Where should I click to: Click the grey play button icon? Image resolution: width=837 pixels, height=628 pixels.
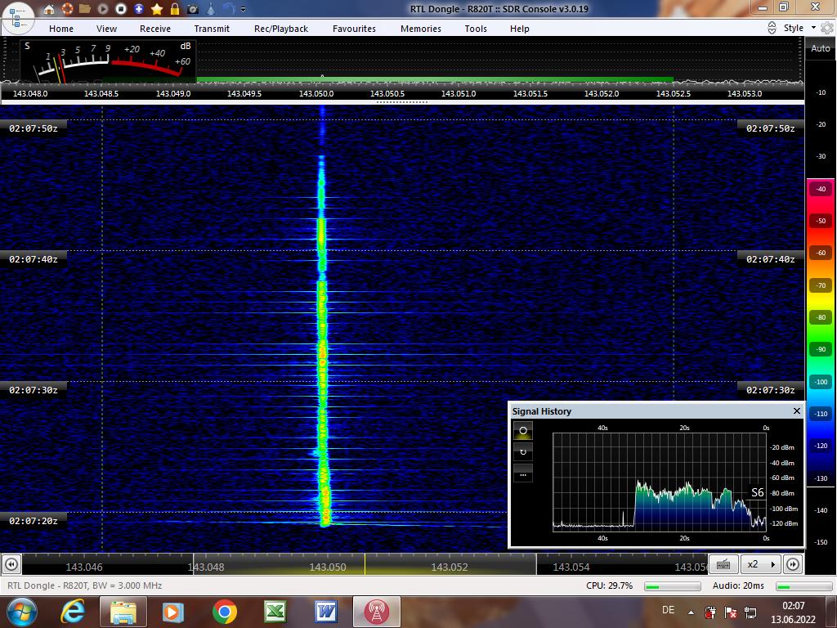tap(103, 9)
